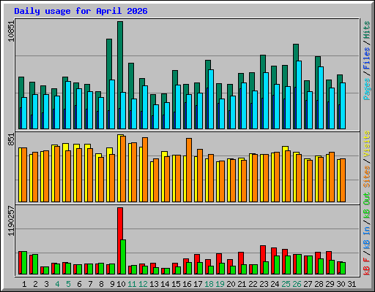Click the Sites legend label

(367, 176)
